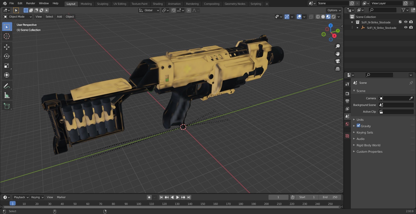The height and width of the screenshot is (214, 416).
Task: Open the Output properties tab
Action: point(347,101)
